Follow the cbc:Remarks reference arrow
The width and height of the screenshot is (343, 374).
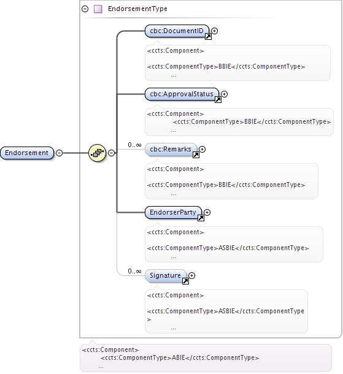pos(196,155)
